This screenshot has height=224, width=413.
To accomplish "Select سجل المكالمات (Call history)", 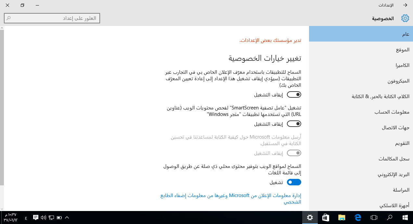I will 361,159.
